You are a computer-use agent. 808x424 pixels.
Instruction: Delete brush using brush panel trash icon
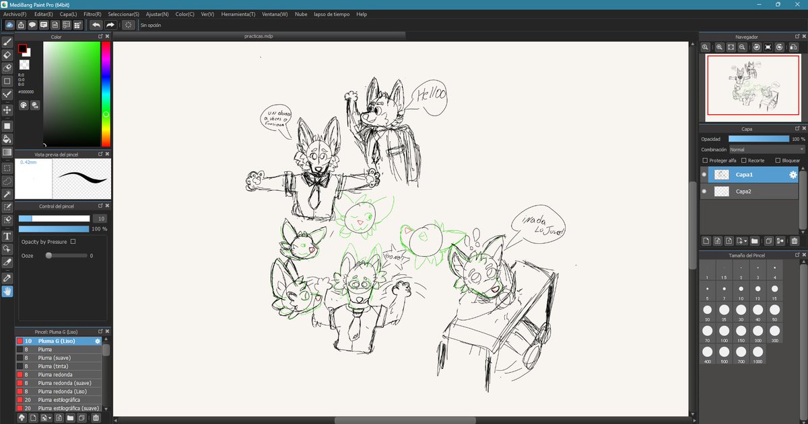[x=96, y=418]
